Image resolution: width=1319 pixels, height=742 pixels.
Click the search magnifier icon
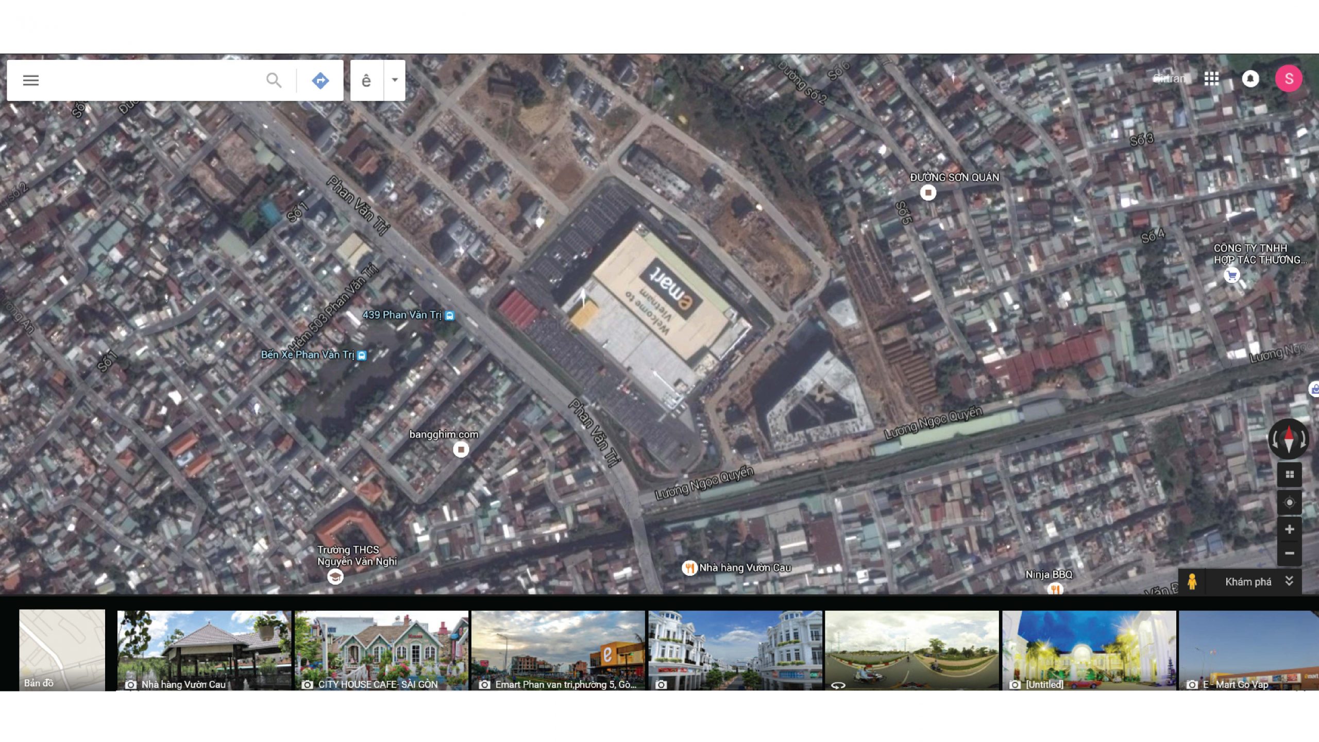pyautogui.click(x=274, y=80)
